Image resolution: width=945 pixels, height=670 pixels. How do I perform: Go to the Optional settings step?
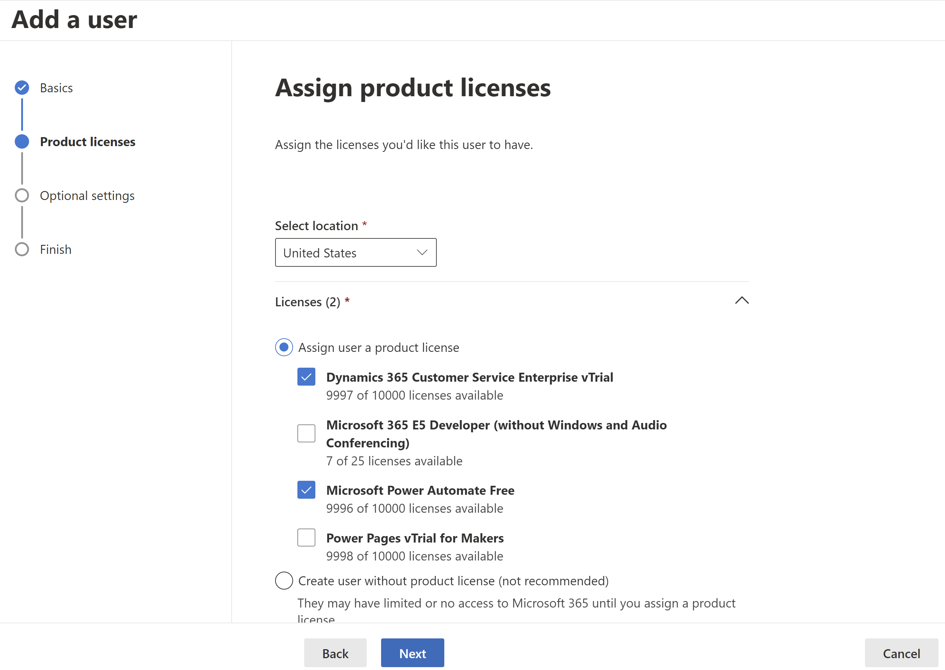click(x=87, y=195)
